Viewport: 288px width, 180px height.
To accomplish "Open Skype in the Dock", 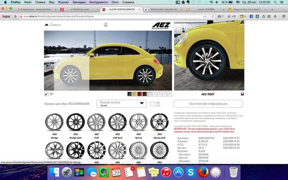I will coord(191,172).
